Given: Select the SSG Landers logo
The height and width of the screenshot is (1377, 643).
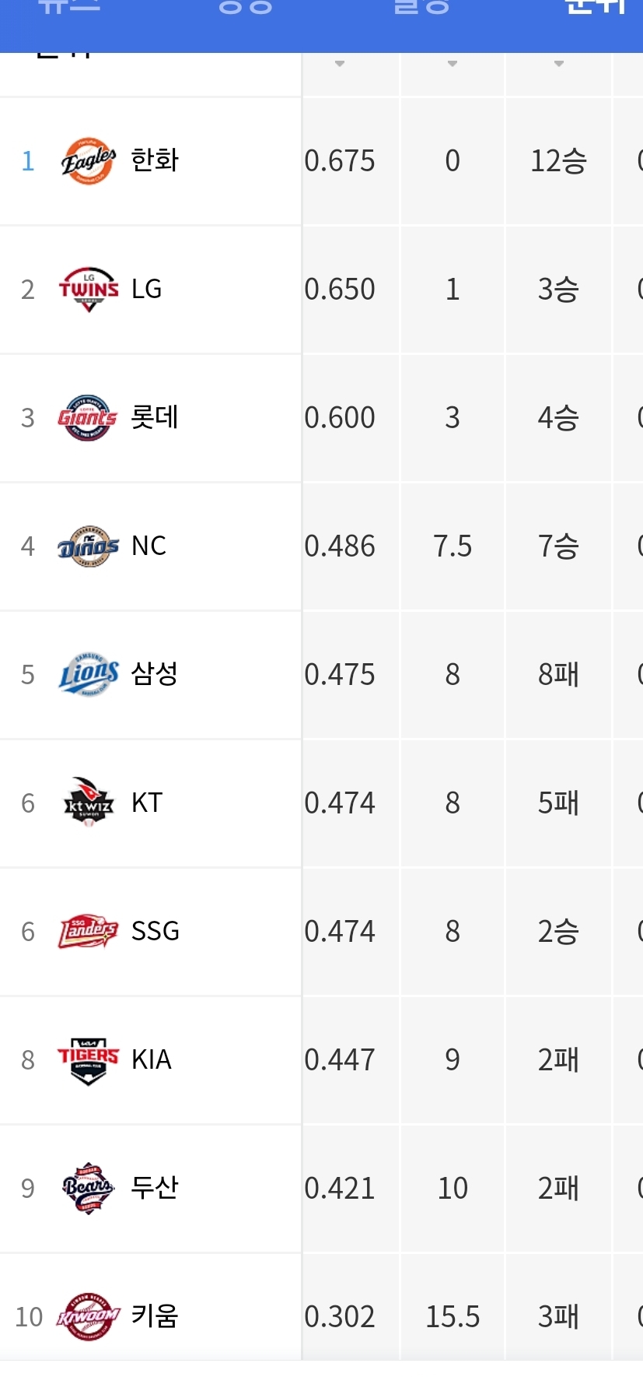Looking at the screenshot, I should (89, 931).
